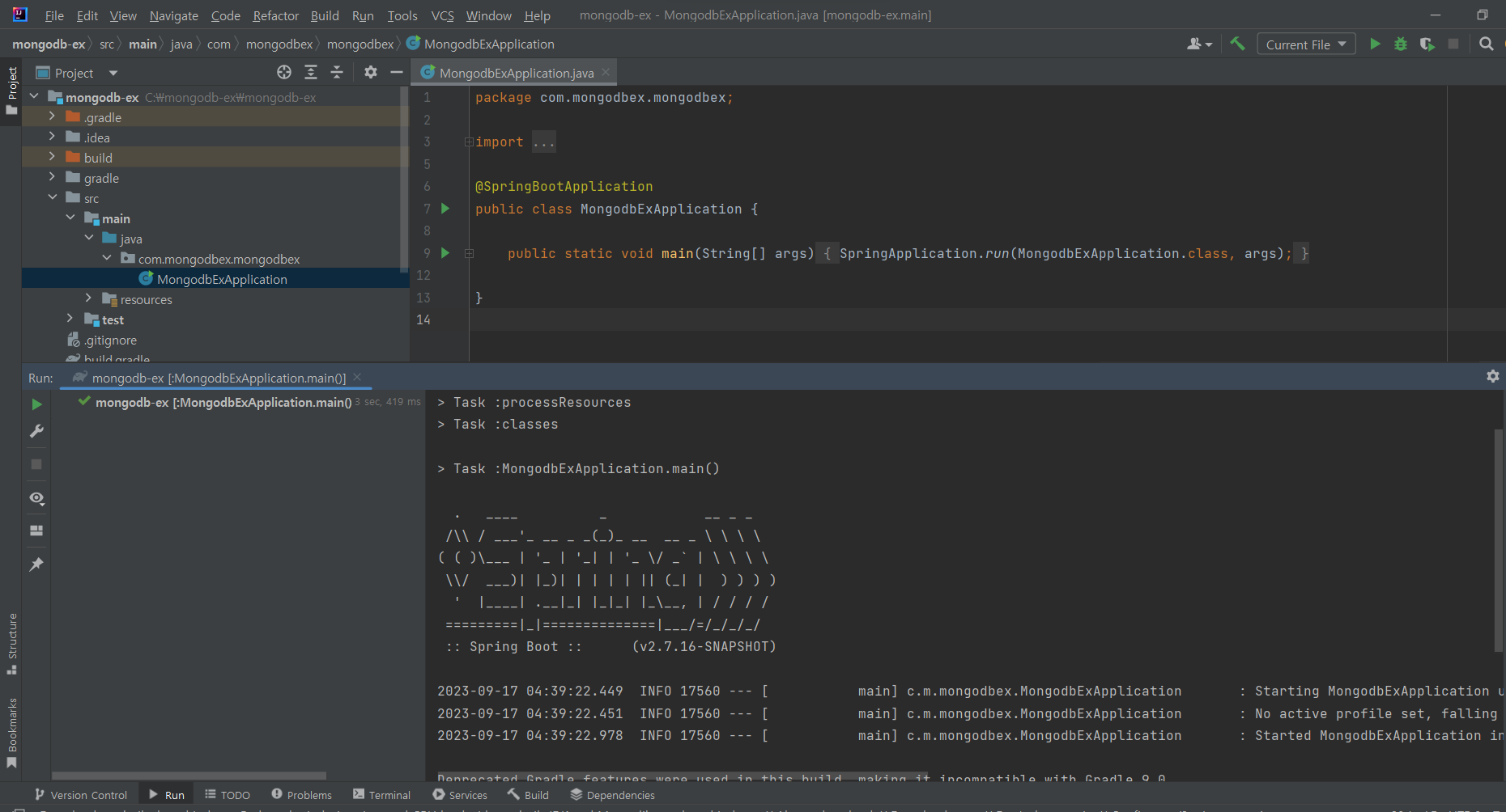Click Expand All in Project panel
The height and width of the screenshot is (812, 1506).
(311, 72)
